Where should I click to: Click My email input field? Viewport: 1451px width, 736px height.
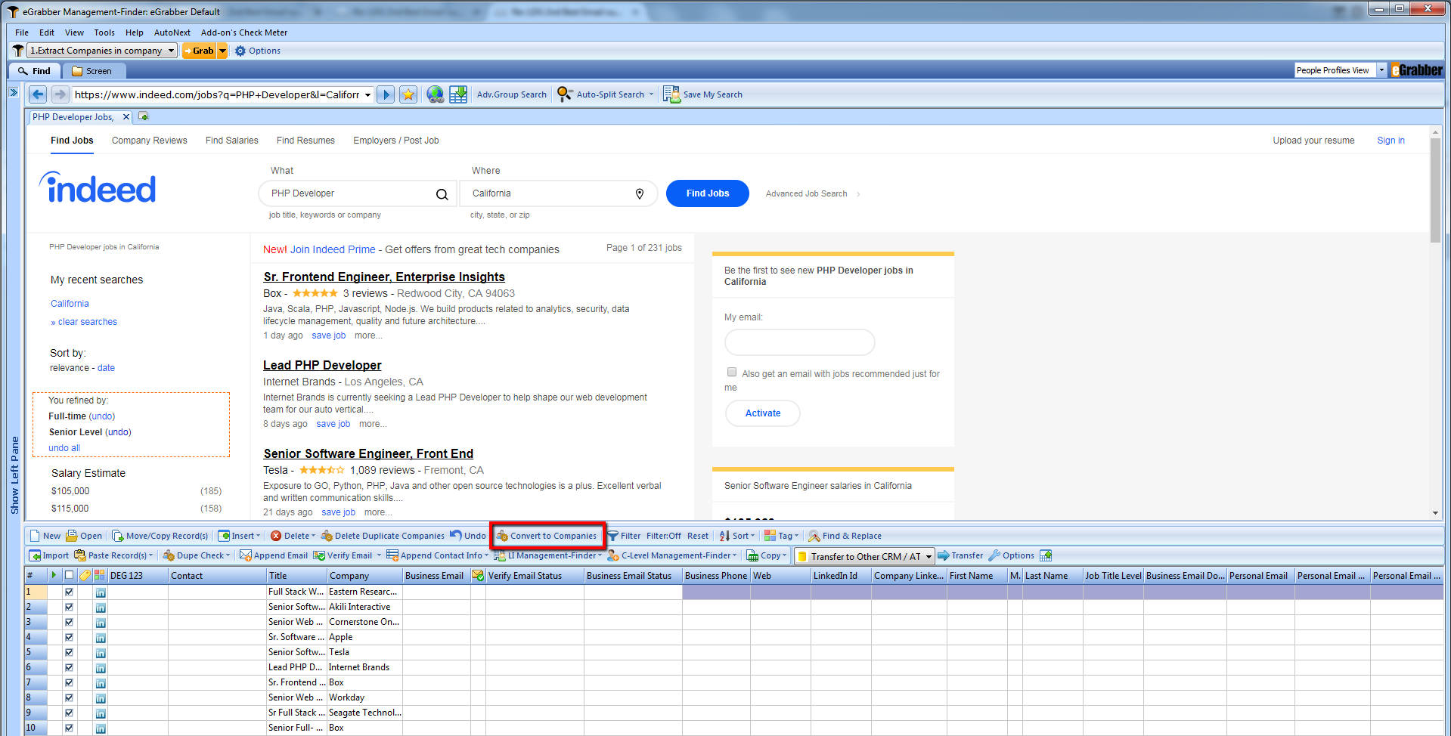799,342
